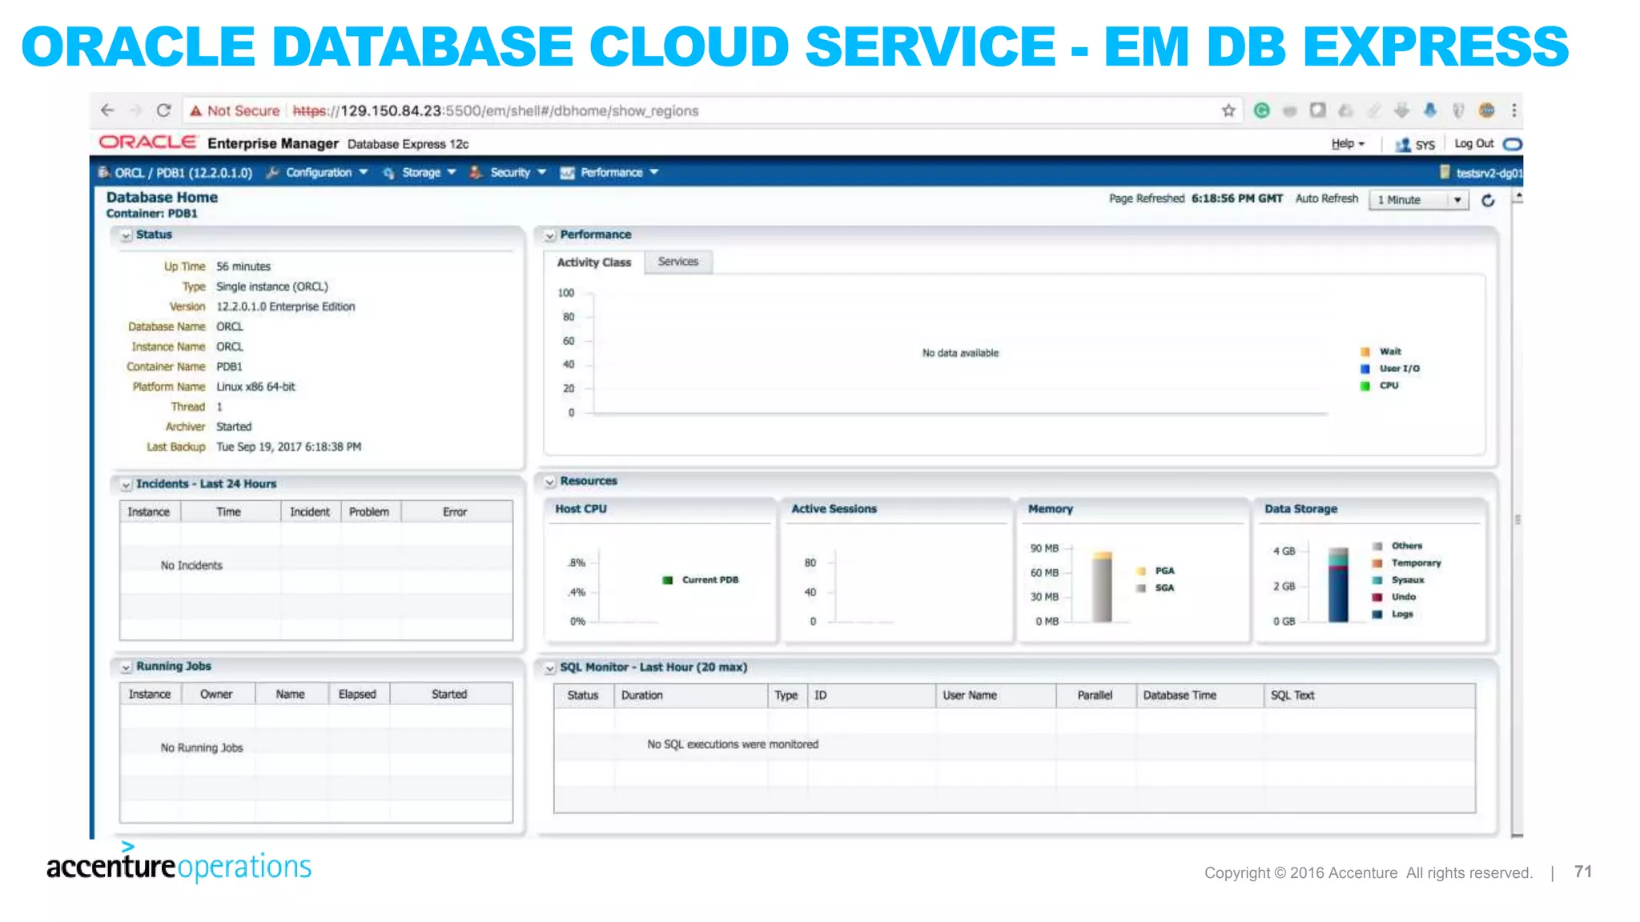Click the Problem column header in Incidents
The image size is (1640, 922).
tap(370, 512)
